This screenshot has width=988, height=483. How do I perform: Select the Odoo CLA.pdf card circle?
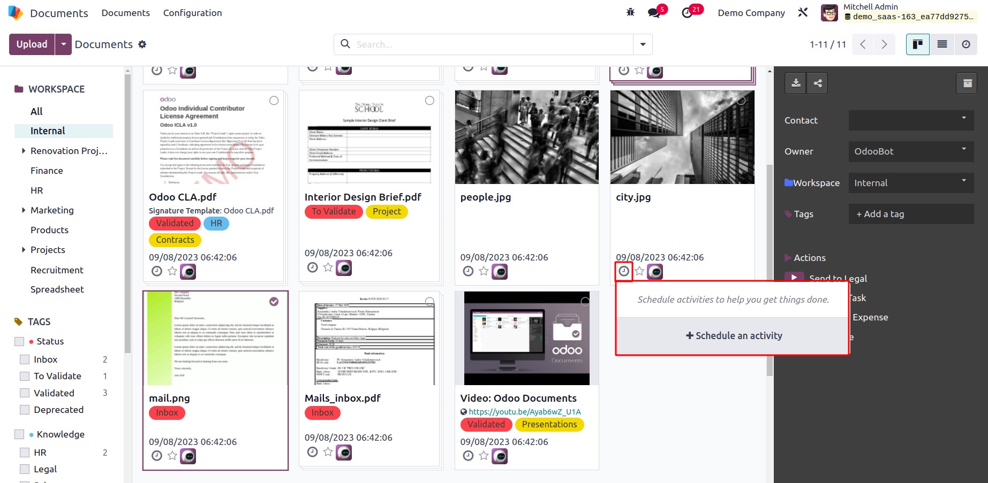click(x=274, y=101)
